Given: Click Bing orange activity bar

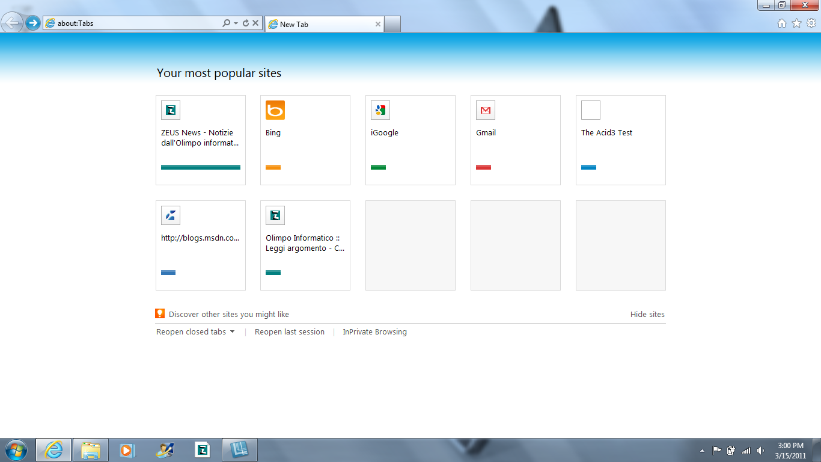Looking at the screenshot, I should [x=273, y=167].
